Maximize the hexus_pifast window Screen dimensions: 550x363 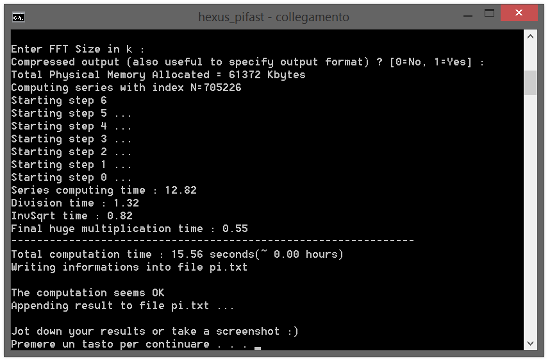(x=489, y=13)
